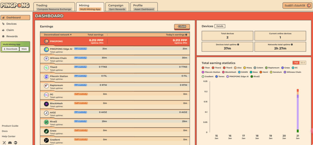313x145 pixels.
Task: Toggle the Aioz legend swatch
Action: pyautogui.click(x=235, y=68)
